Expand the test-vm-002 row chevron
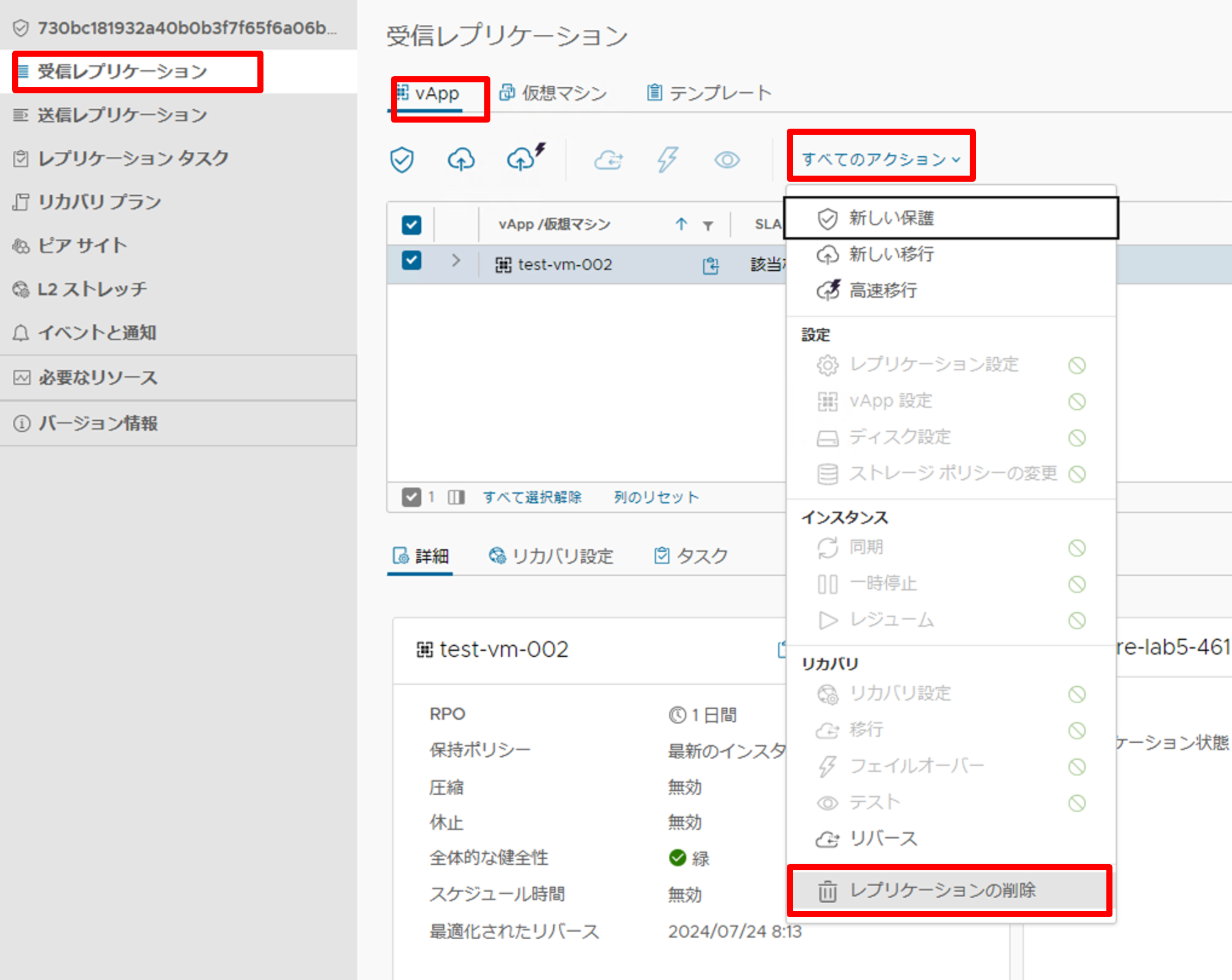Viewport: 1232px width, 980px height. pos(456,260)
